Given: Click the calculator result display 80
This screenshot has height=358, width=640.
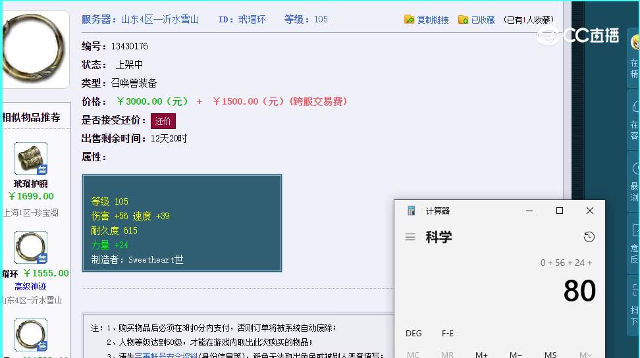Looking at the screenshot, I should click(579, 291).
